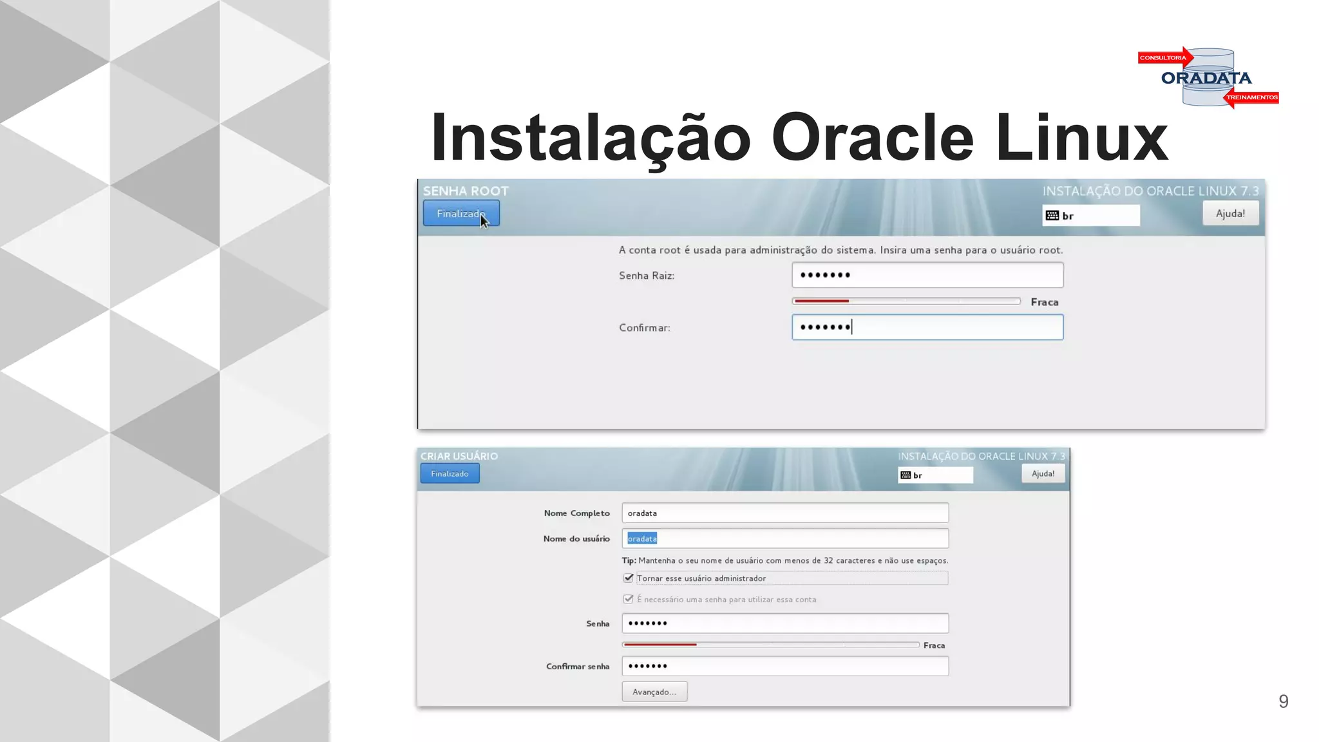Image resolution: width=1319 pixels, height=742 pixels.
Task: Select br keyboard layout in Senha Root screen
Action: pos(1091,216)
